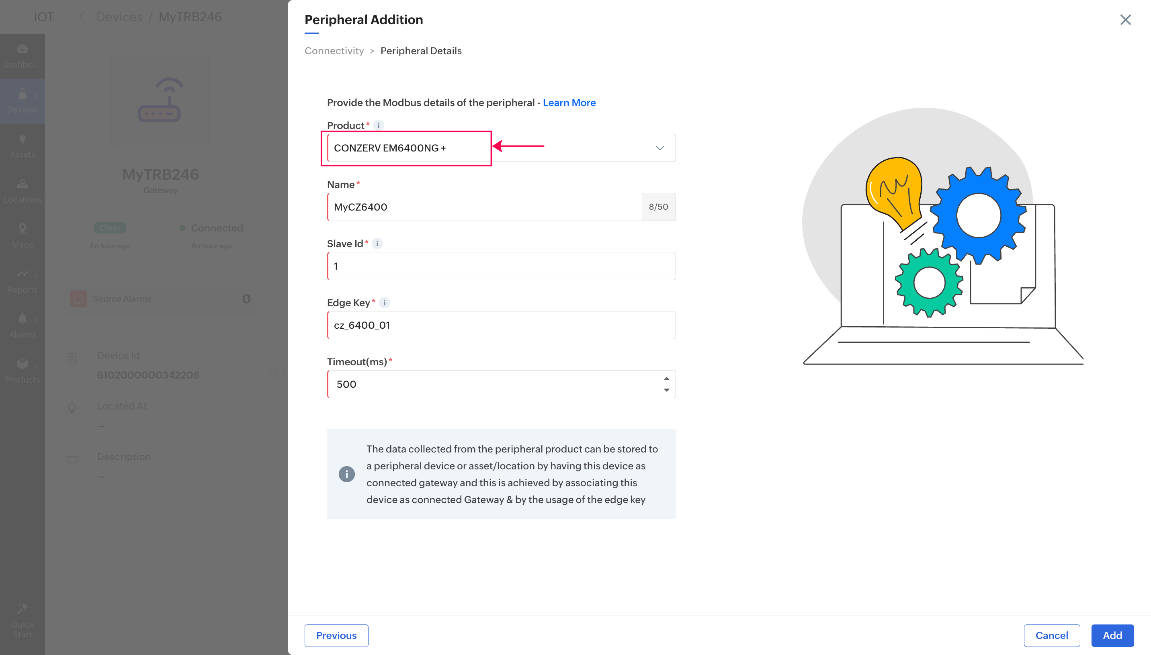
Task: Click the Add button
Action: 1112,635
